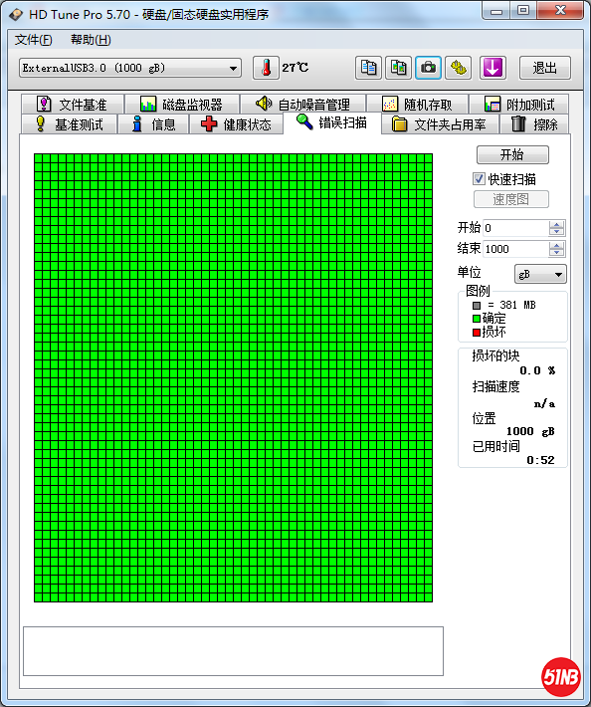
Task: Open the 信息 tab
Action: [x=153, y=124]
